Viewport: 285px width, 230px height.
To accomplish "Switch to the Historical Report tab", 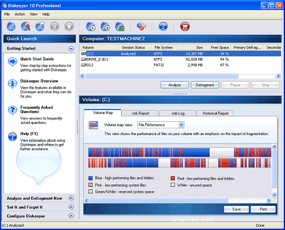I will pyautogui.click(x=215, y=113).
